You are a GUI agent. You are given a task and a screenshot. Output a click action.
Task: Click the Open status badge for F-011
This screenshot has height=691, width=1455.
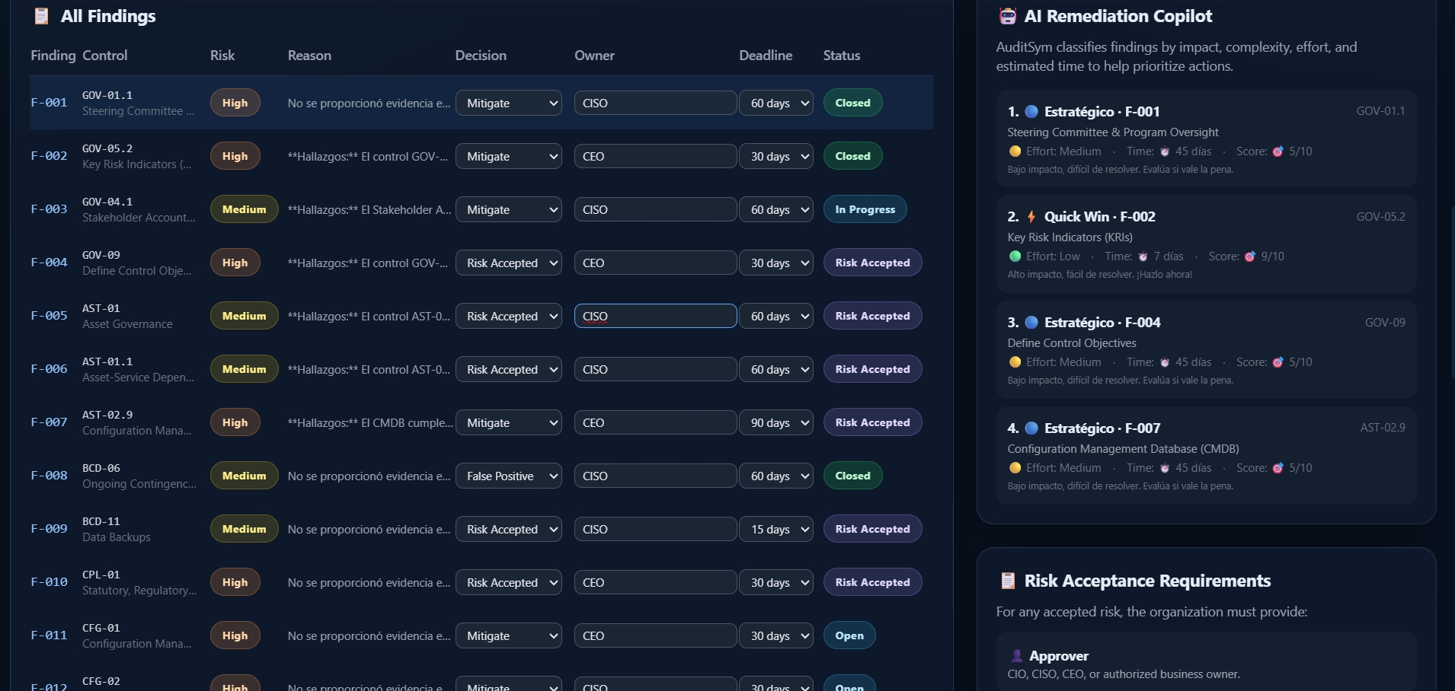coord(849,635)
